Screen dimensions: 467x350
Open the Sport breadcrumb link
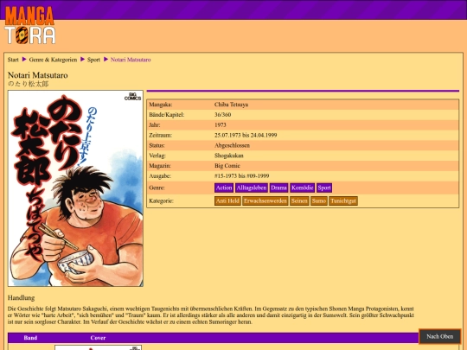(93, 60)
